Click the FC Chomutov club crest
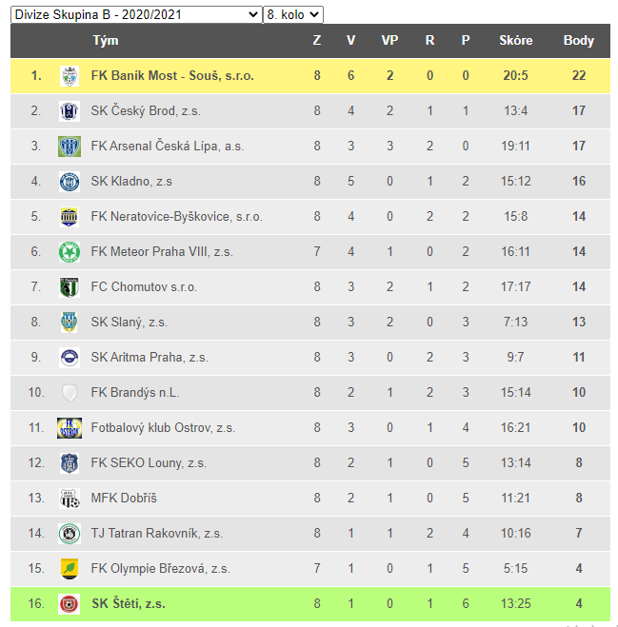Image resolution: width=618 pixels, height=627 pixels. click(69, 287)
